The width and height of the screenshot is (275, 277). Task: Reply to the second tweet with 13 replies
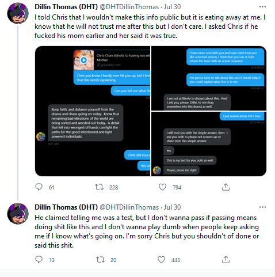(39, 260)
